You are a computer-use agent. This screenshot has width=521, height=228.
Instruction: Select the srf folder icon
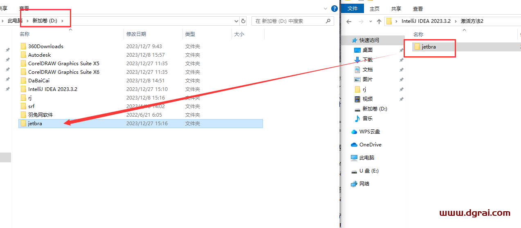point(23,106)
